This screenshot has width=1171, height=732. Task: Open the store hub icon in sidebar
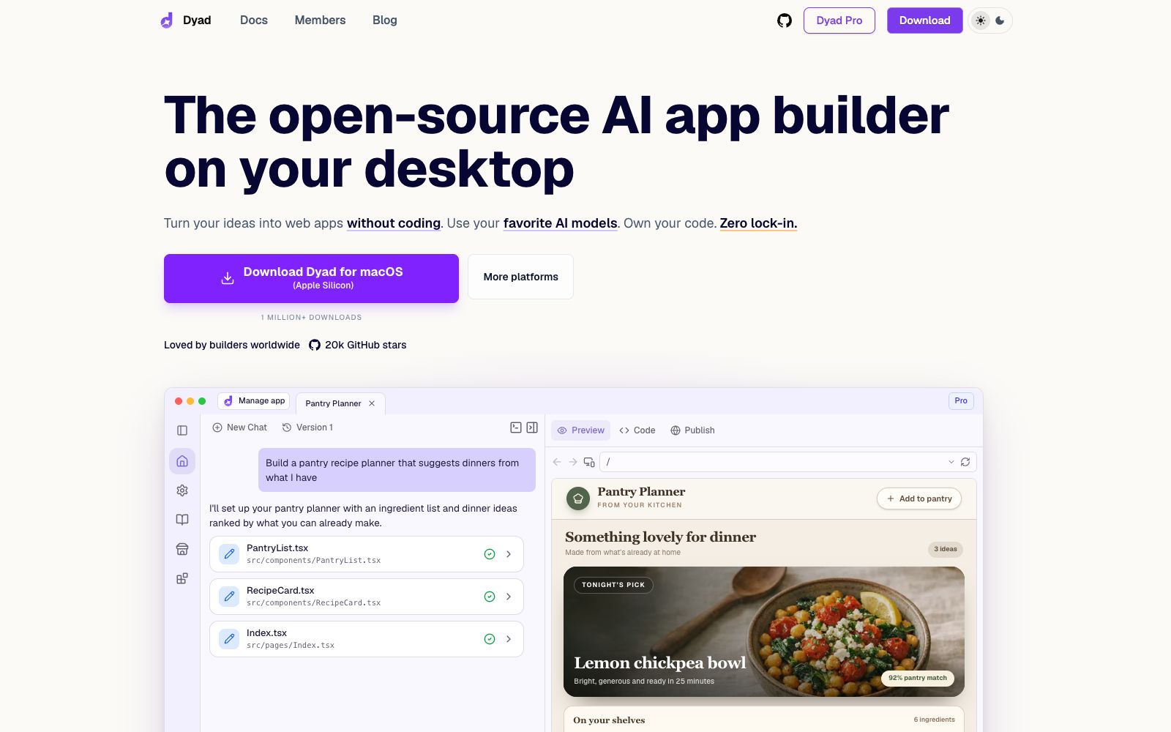click(x=182, y=549)
